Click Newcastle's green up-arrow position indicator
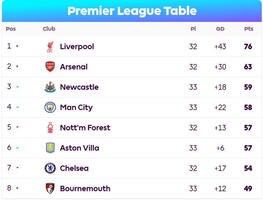This screenshot has width=263, height=201. [17, 87]
